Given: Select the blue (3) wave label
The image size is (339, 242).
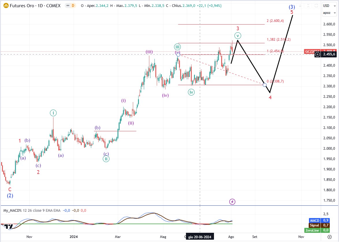Looking at the screenshot, I should 292,7.
